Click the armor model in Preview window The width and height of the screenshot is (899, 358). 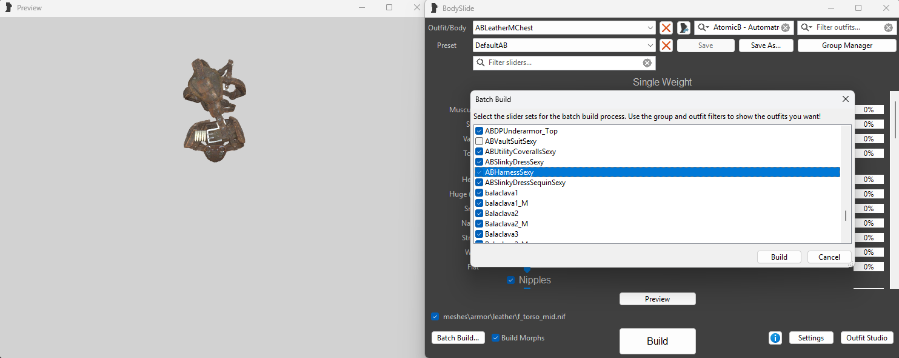coord(213,109)
